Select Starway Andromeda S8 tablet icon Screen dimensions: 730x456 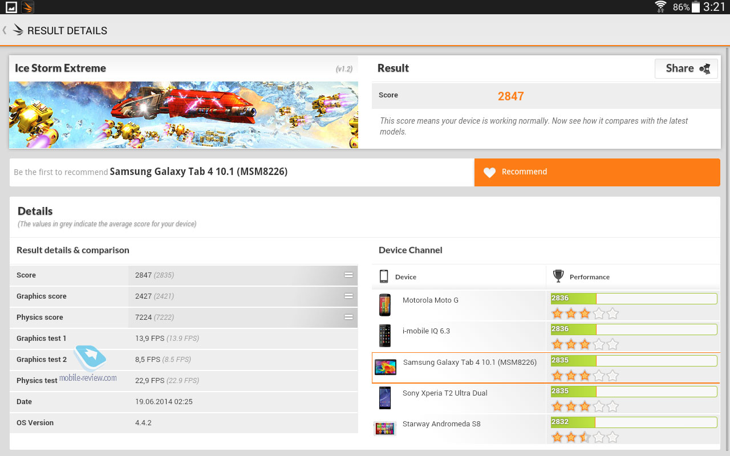click(x=385, y=429)
